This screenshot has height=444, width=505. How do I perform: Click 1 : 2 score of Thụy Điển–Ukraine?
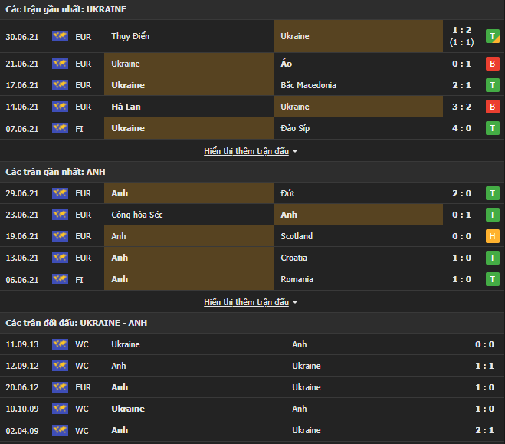pyautogui.click(x=461, y=31)
